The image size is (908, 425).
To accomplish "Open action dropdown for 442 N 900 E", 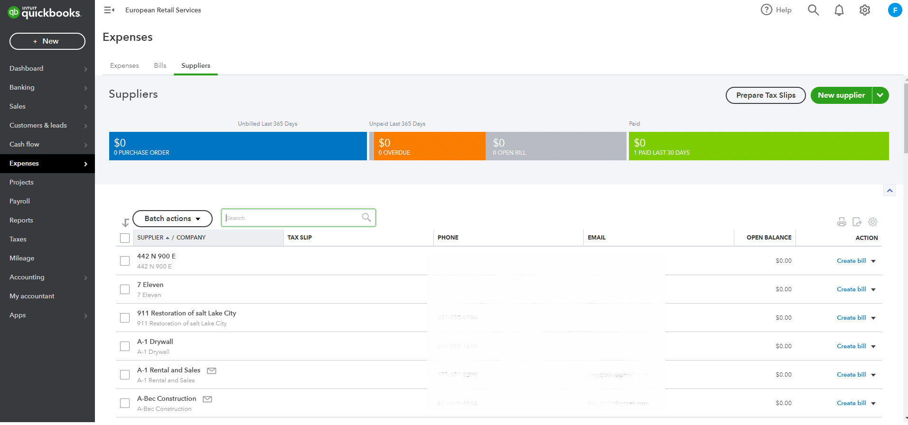I will pos(873,261).
